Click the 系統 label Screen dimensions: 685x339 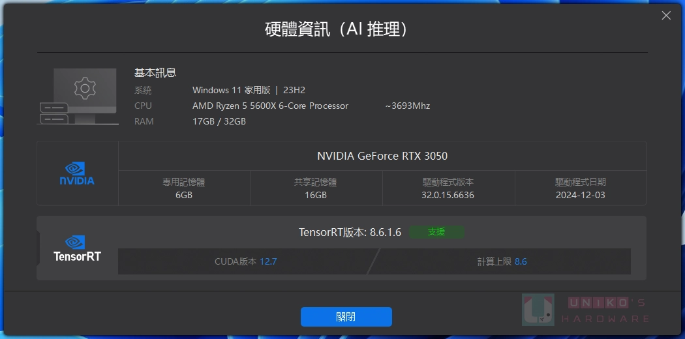tap(143, 91)
